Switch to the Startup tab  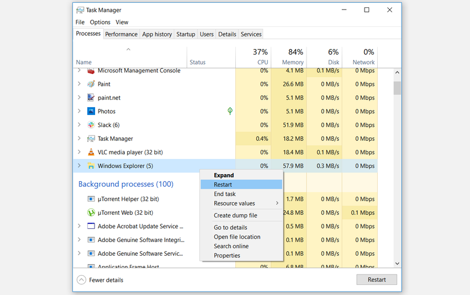(186, 34)
